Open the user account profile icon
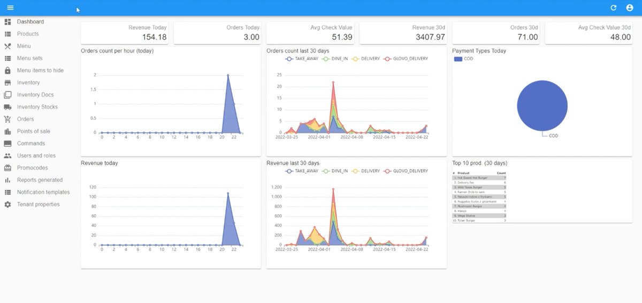The image size is (642, 303). tap(630, 8)
